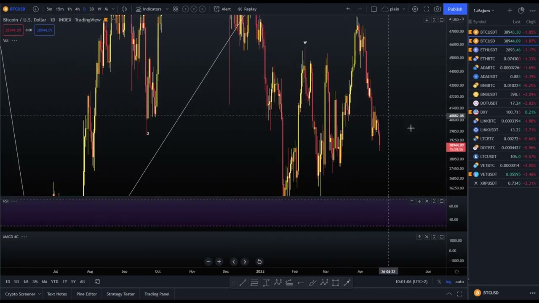The image size is (539, 303).
Task: Set date range to YTD
Action: click(x=55, y=282)
